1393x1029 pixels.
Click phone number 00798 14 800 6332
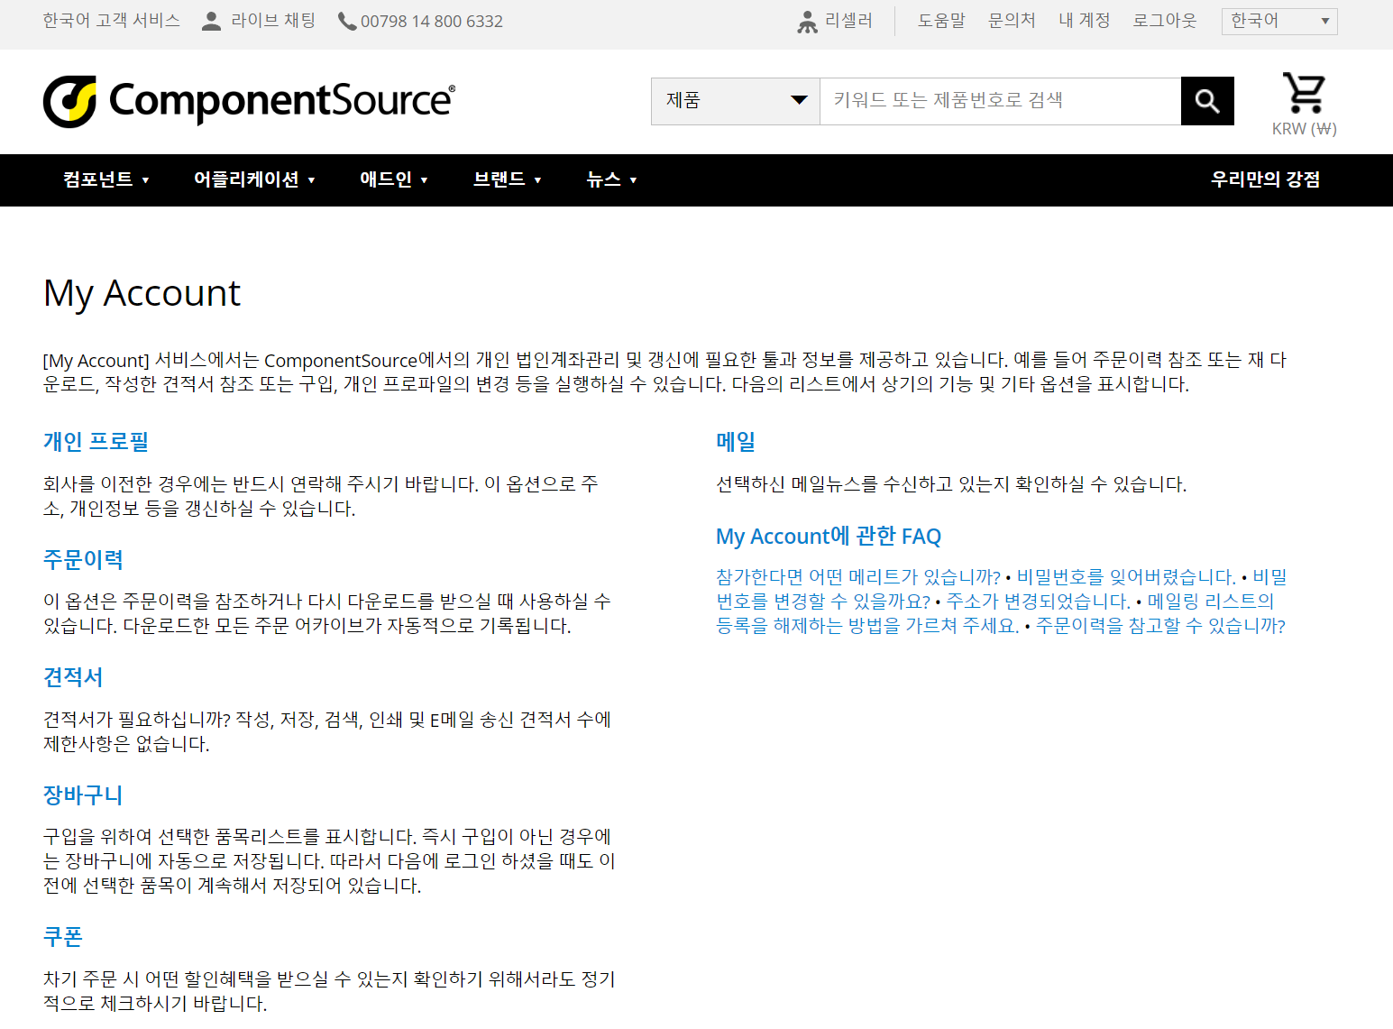(x=432, y=22)
